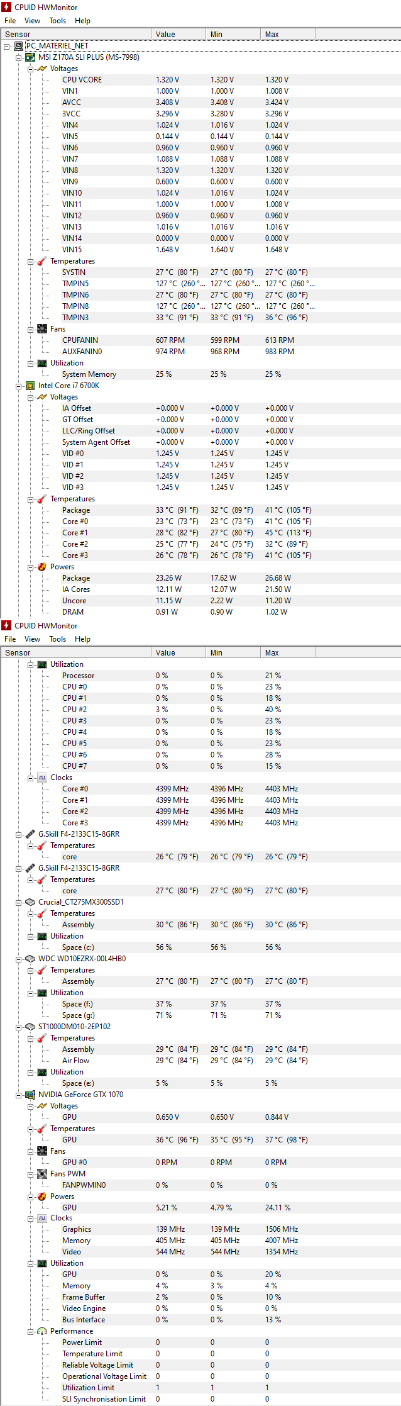The height and width of the screenshot is (1406, 401).
Task: Click the Fans PWM icon
Action: 42,1174
